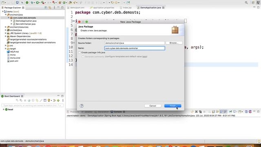This screenshot has height=147, width=261.
Task: Select mvnw.cmd file in Package Explorer
Action: pyautogui.click(x=15, y=58)
